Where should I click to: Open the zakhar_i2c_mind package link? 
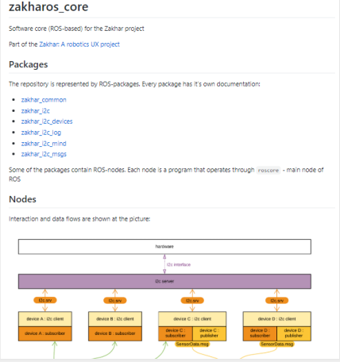tap(44, 144)
